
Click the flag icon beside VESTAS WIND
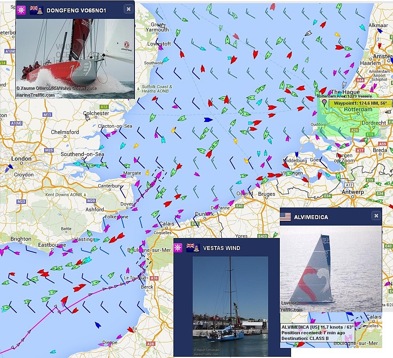[193, 248]
